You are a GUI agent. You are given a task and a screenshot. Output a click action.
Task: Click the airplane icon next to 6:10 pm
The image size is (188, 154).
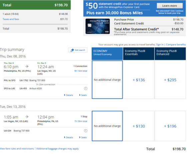(x=27, y=66)
